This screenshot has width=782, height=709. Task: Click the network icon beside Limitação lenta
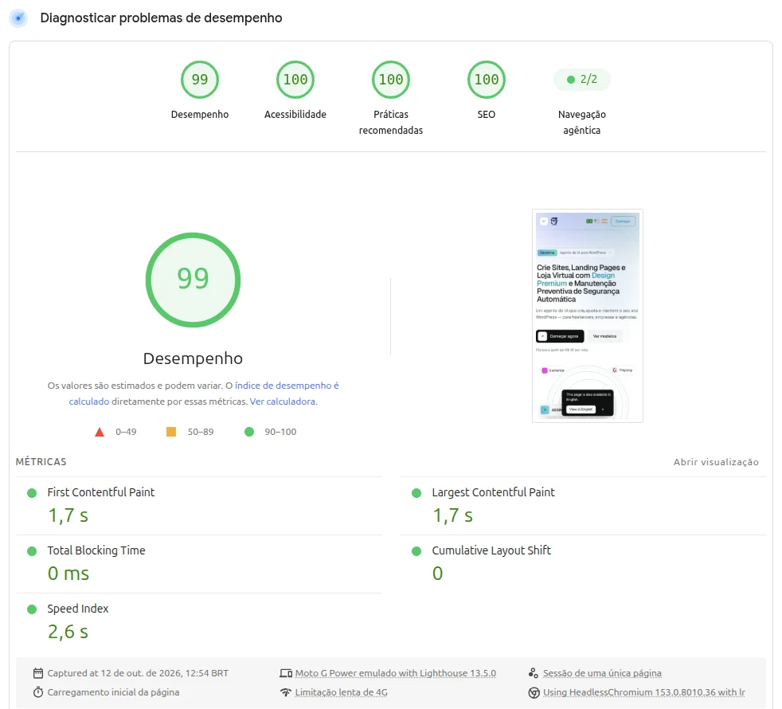point(286,692)
